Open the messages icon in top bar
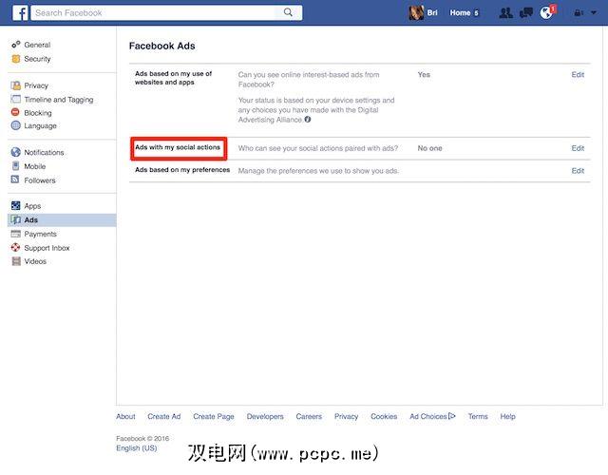The height and width of the screenshot is (475, 608). [525, 12]
